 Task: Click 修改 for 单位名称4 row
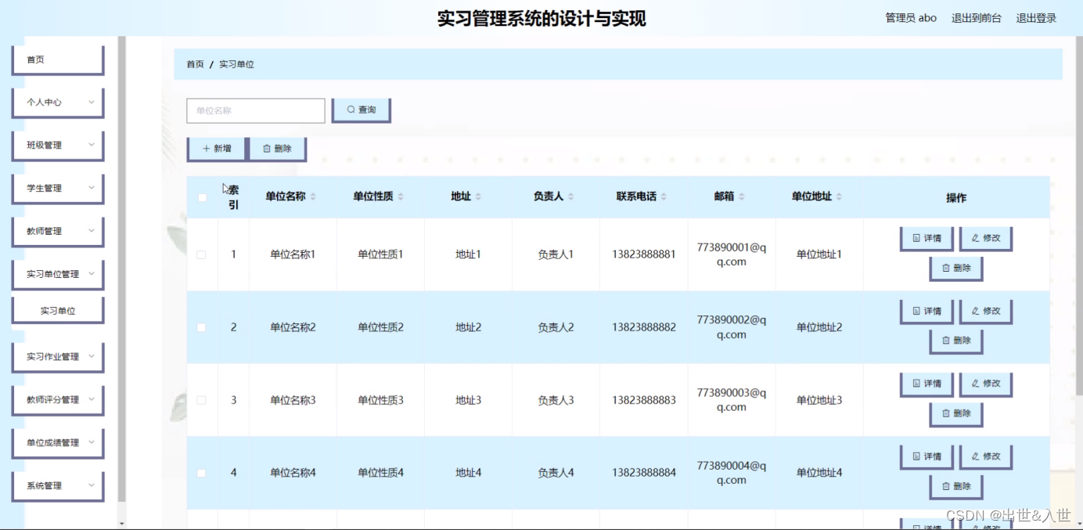[986, 456]
